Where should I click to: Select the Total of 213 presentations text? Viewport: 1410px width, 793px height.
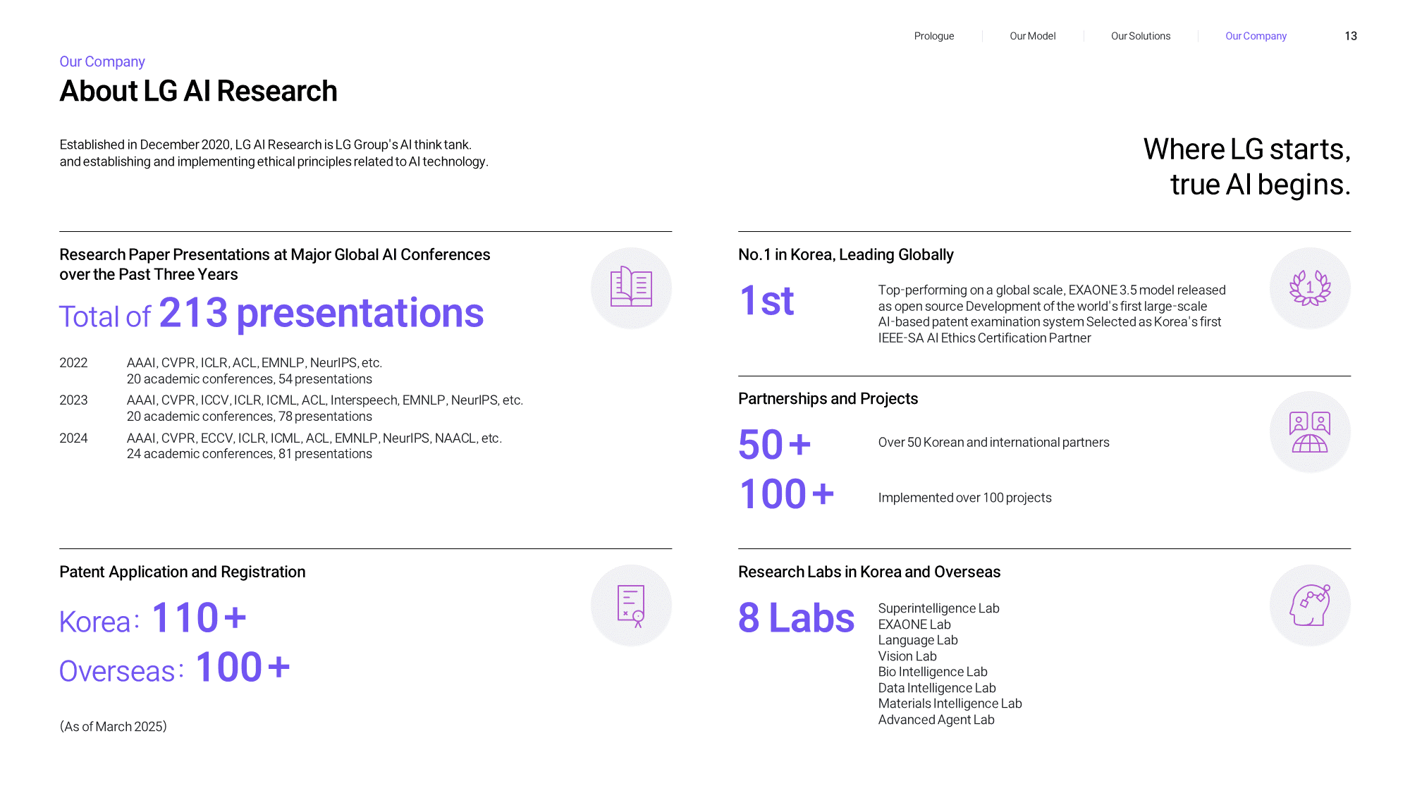tap(271, 313)
